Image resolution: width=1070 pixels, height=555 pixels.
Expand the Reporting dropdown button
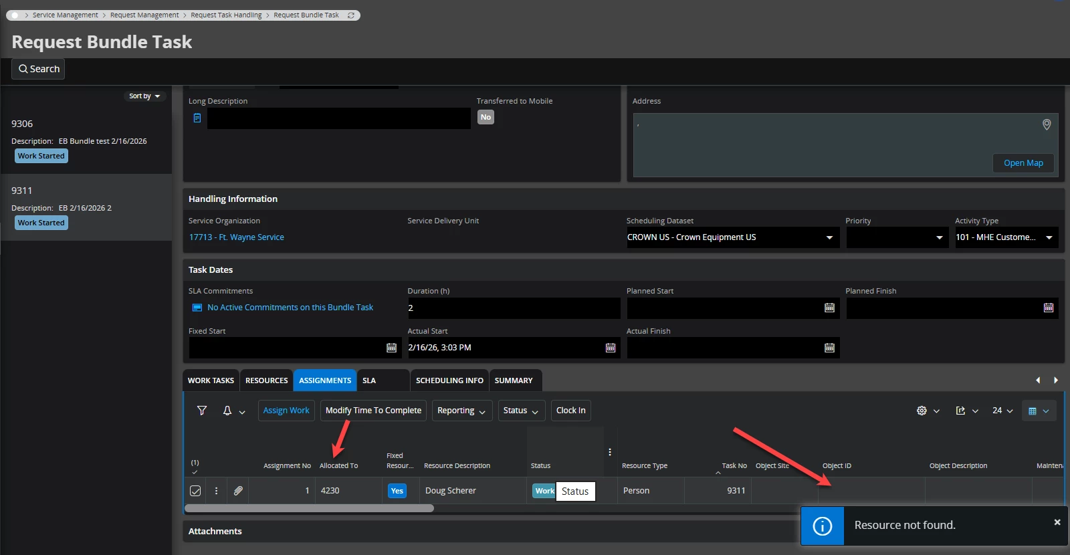461,411
